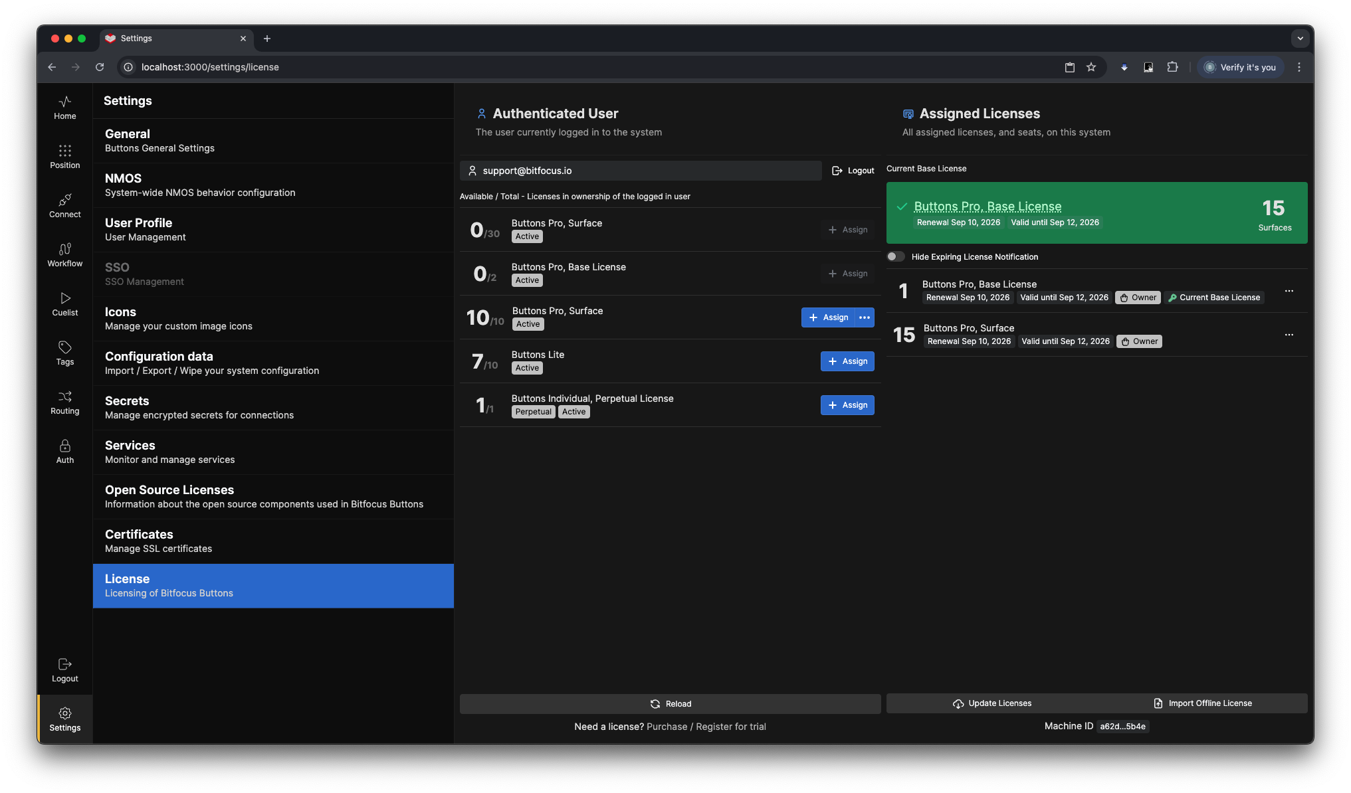Click the Verify it's you profile button

[x=1240, y=67]
